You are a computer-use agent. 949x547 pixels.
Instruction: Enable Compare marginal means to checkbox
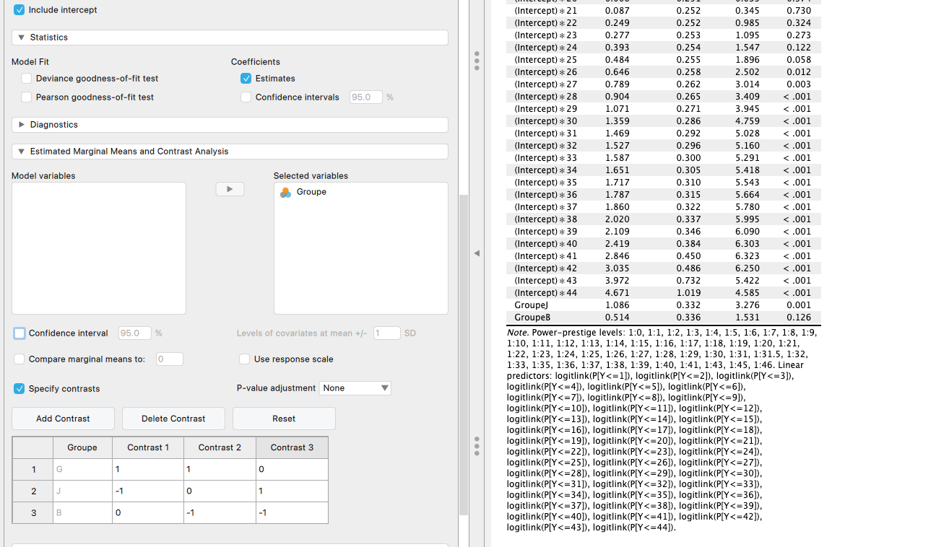(x=19, y=359)
